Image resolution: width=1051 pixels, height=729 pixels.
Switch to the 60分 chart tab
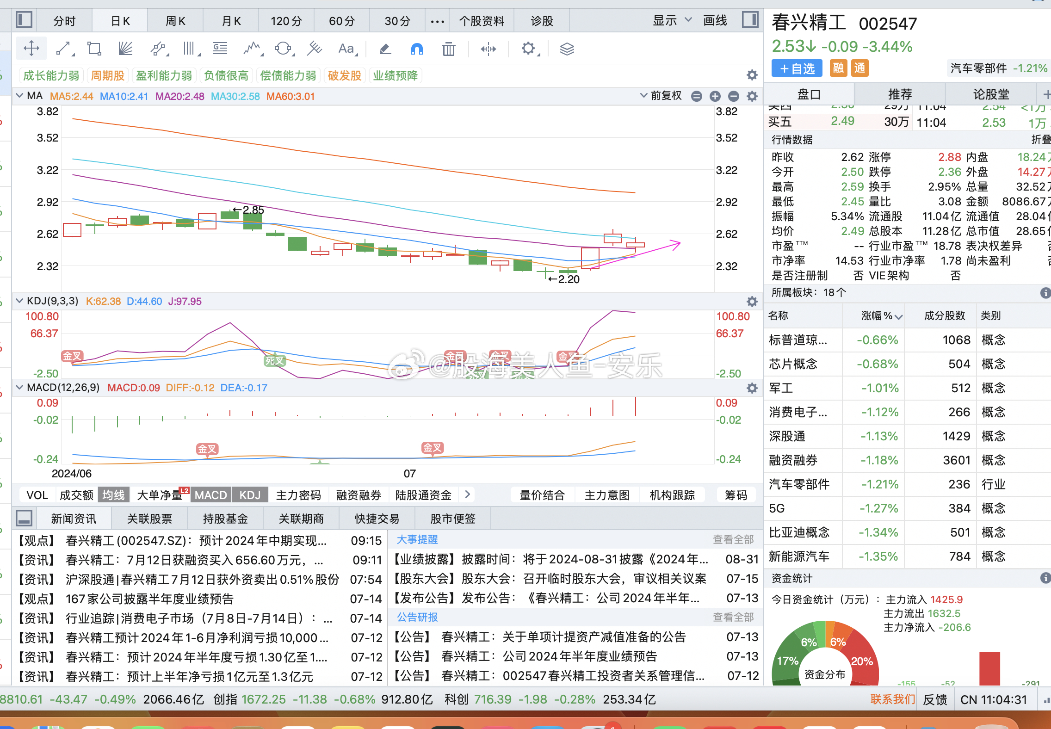point(342,21)
